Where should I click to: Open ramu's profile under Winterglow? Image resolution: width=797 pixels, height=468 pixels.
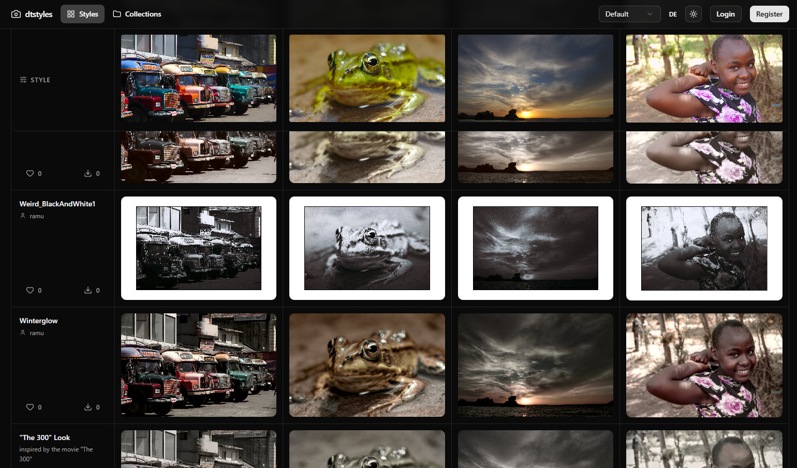(x=37, y=333)
